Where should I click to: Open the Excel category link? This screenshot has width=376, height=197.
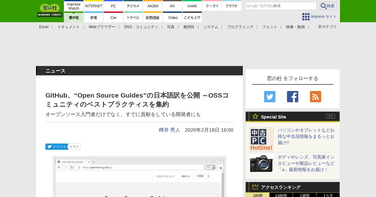[x=44, y=27]
